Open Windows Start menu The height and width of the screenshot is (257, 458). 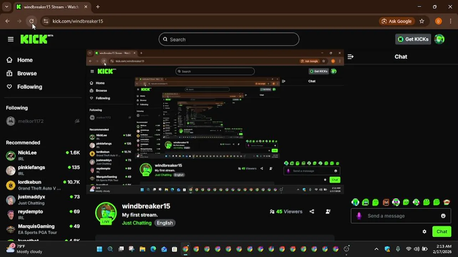pyautogui.click(x=100, y=249)
